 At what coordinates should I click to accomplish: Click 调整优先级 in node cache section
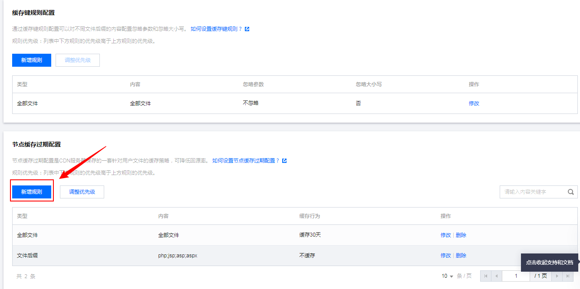tap(82, 192)
